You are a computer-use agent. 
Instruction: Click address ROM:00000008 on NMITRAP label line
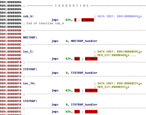11,38
